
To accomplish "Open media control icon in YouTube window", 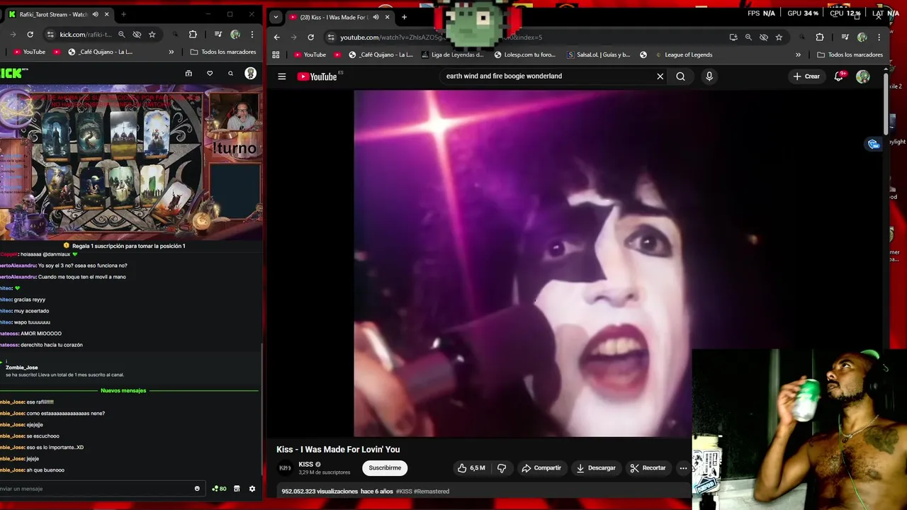I will point(845,38).
